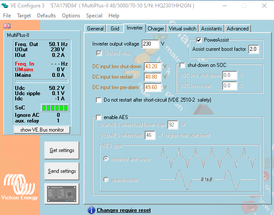Click the Assist current boost factor field
Image resolution: width=274 pixels, height=215 pixels.
pyautogui.click(x=254, y=49)
